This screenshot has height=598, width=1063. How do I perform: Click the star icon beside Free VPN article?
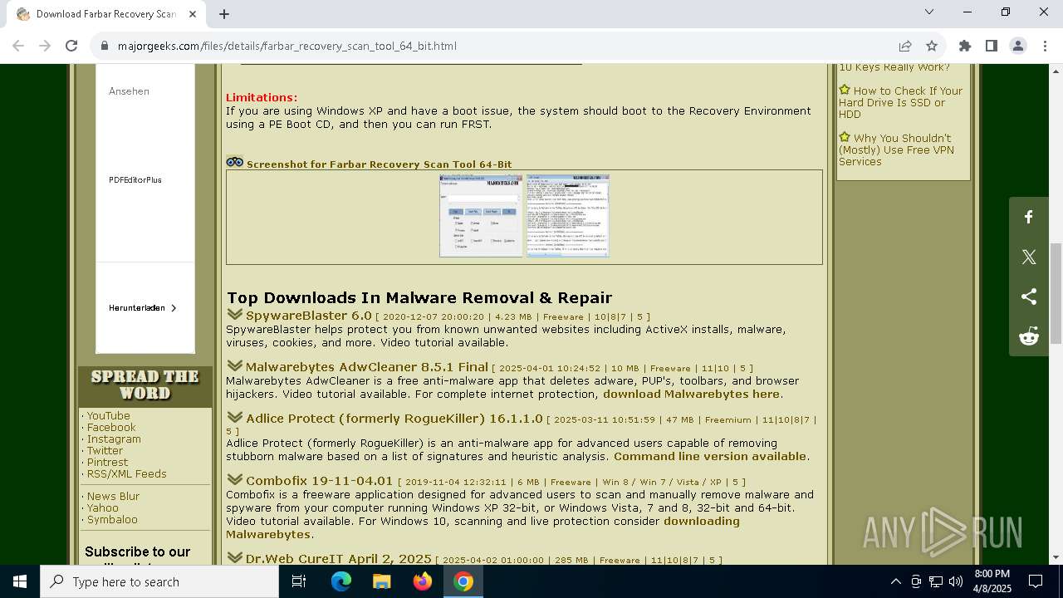click(x=845, y=137)
